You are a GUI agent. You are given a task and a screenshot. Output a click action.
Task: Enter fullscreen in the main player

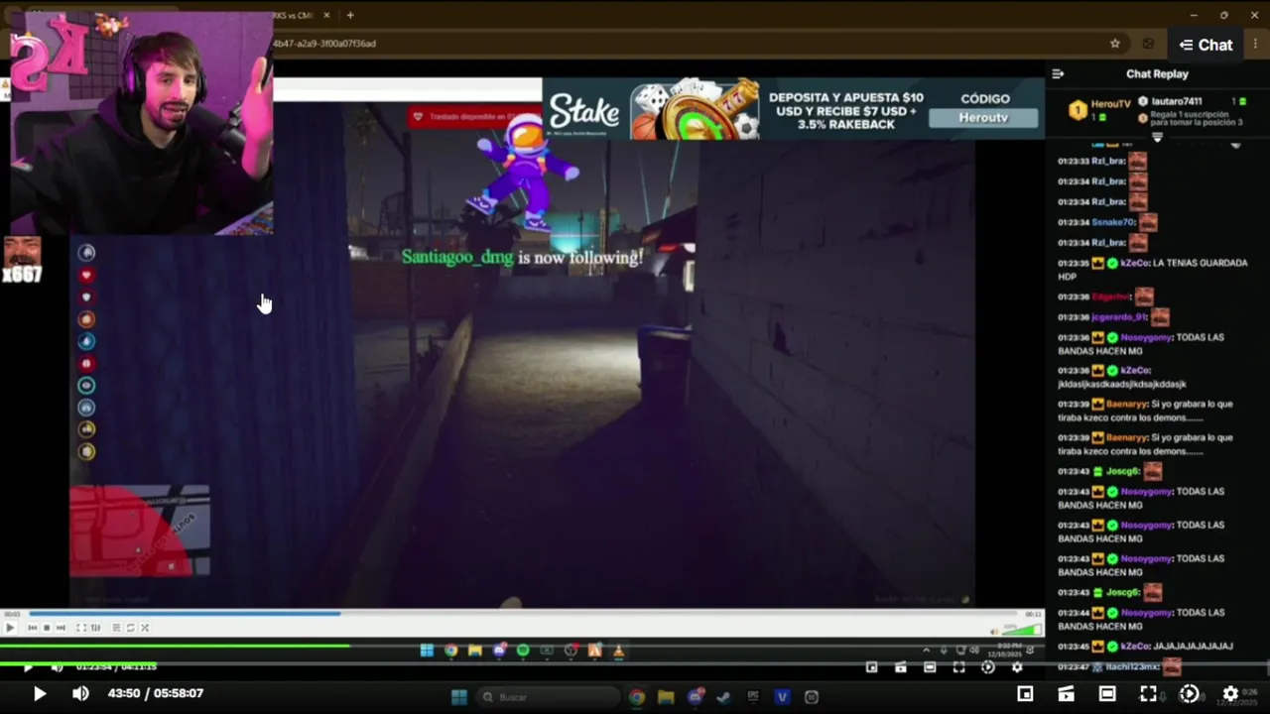tap(1148, 693)
